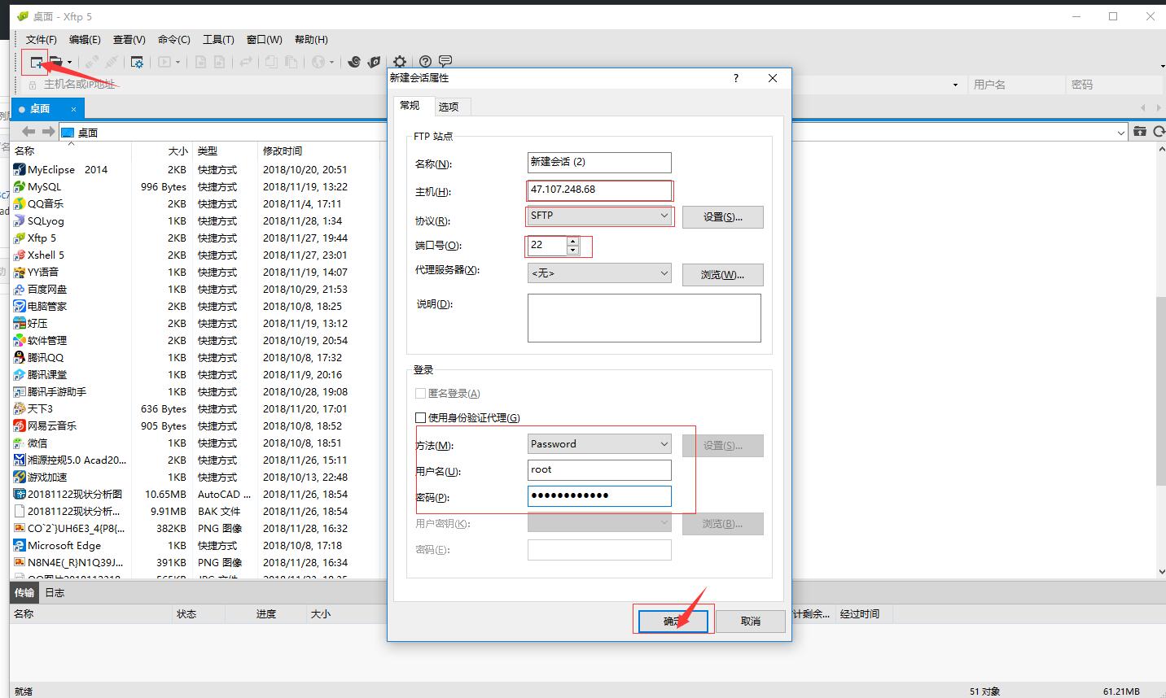Click the 浏览(W)... button beside proxy server
The image size is (1166, 698).
(723, 275)
